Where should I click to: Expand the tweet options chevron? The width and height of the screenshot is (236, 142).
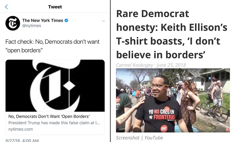103,21
